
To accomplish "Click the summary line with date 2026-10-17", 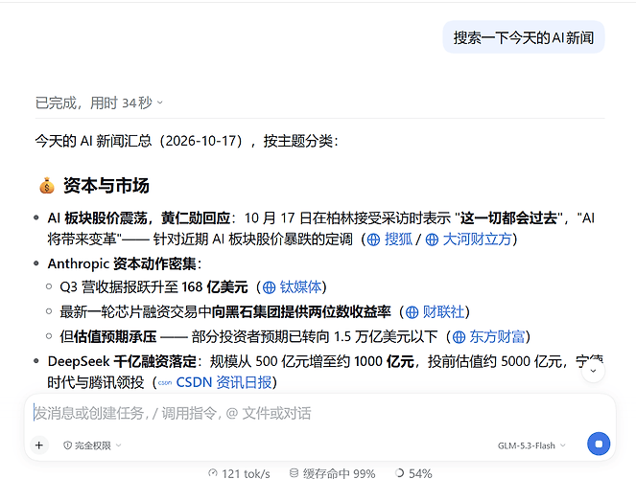I will (187, 141).
